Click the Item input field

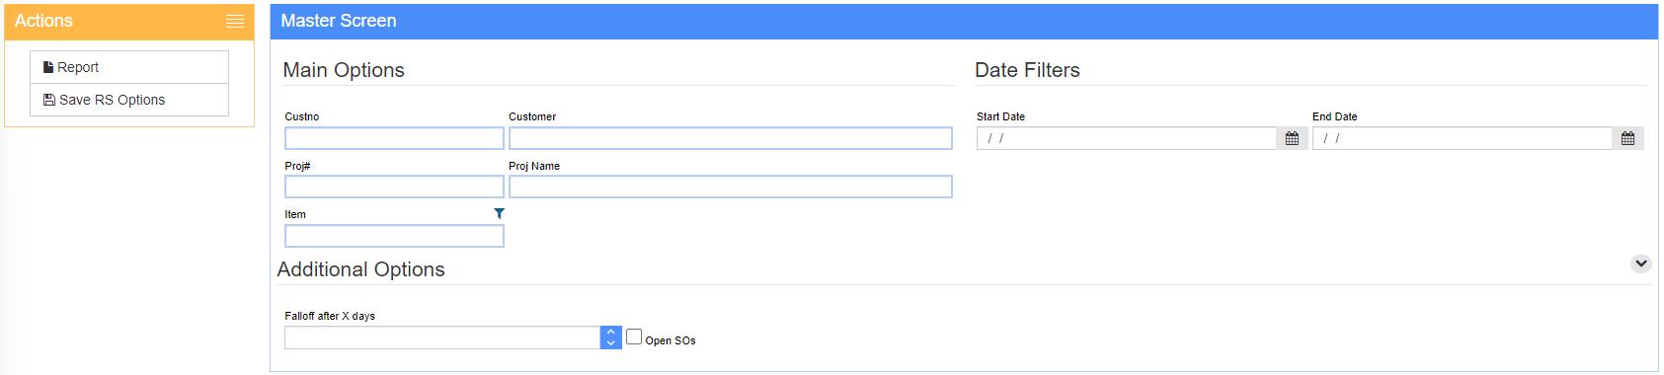coord(394,236)
